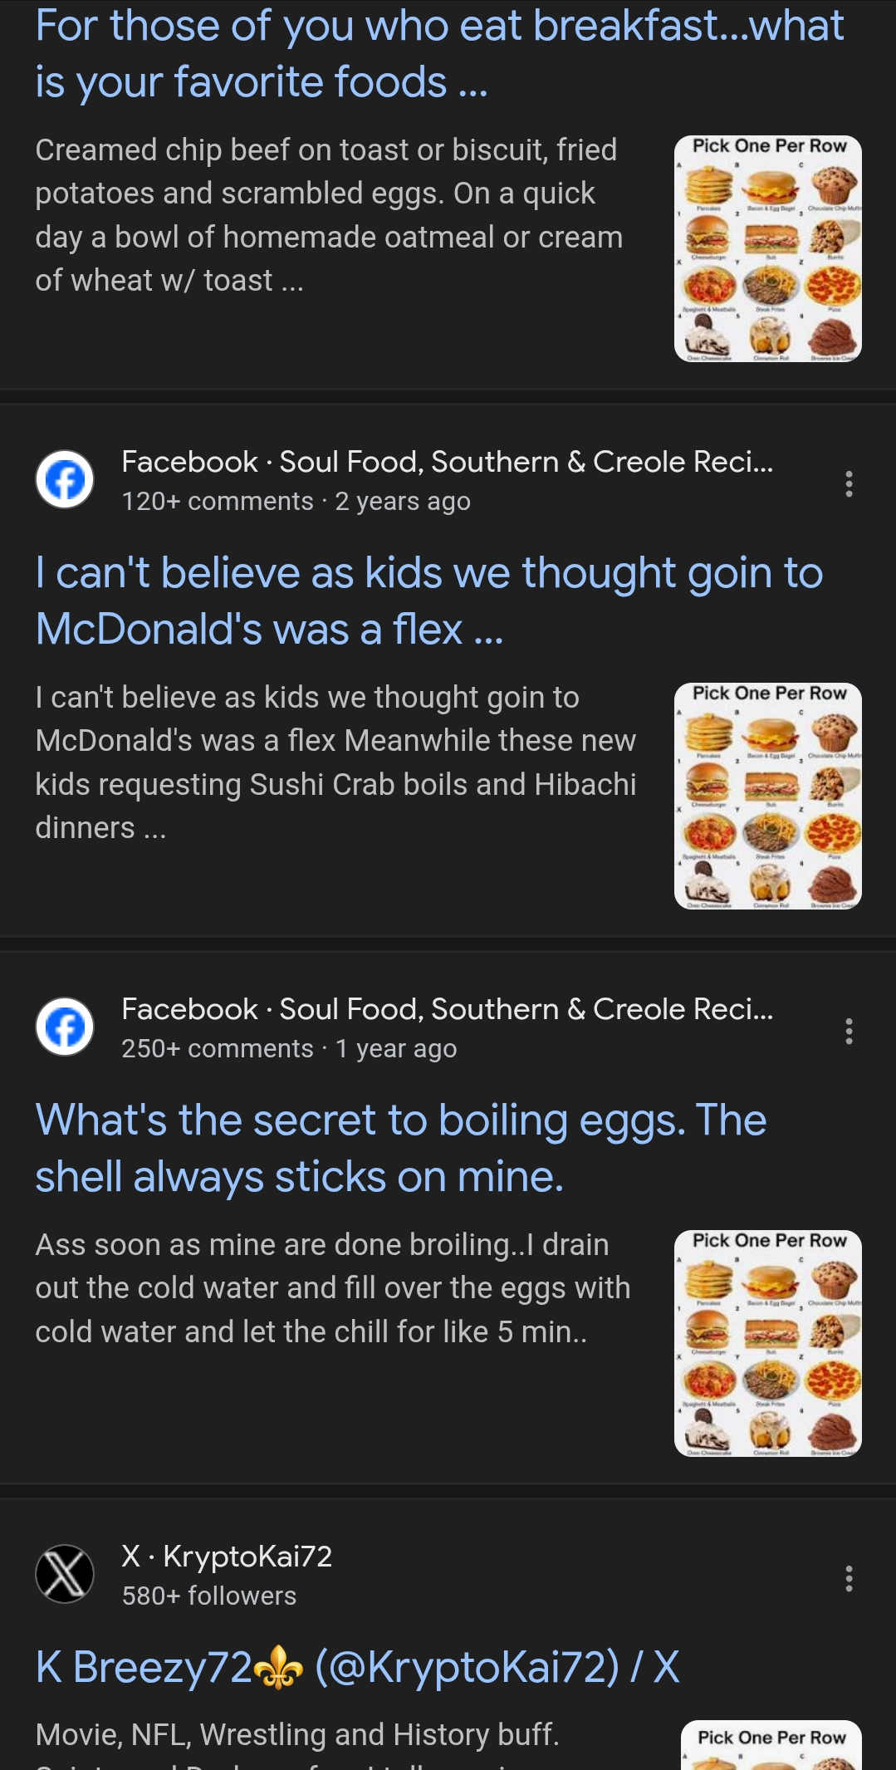Click source label above the boiling eggs result
Screen dimensions: 896x1770
pyautogui.click(x=447, y=1009)
